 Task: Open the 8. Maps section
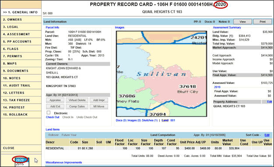coord(21,63)
